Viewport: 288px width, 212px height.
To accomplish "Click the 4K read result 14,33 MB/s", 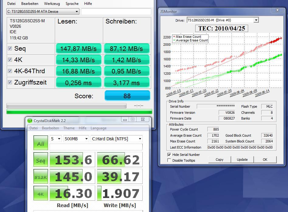I will [78, 60].
